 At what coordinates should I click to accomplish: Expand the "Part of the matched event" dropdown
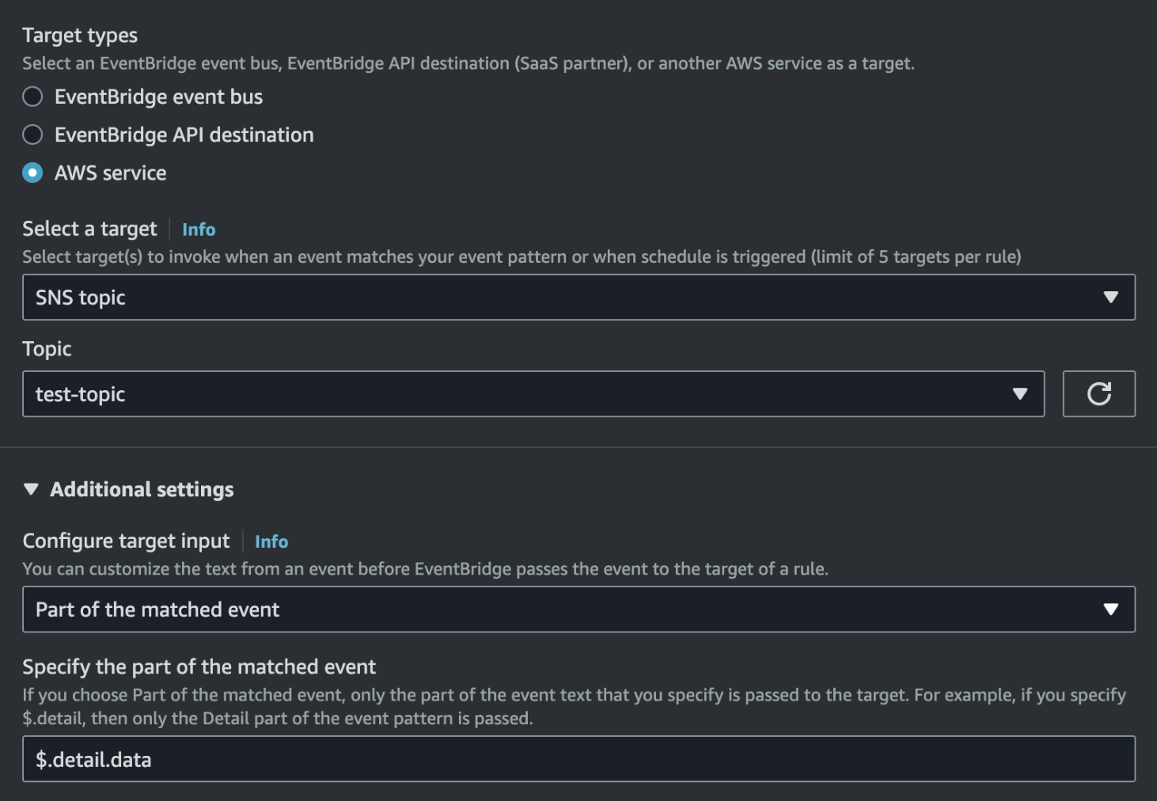554,609
